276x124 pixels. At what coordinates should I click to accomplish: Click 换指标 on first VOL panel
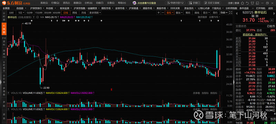pos(214,93)
